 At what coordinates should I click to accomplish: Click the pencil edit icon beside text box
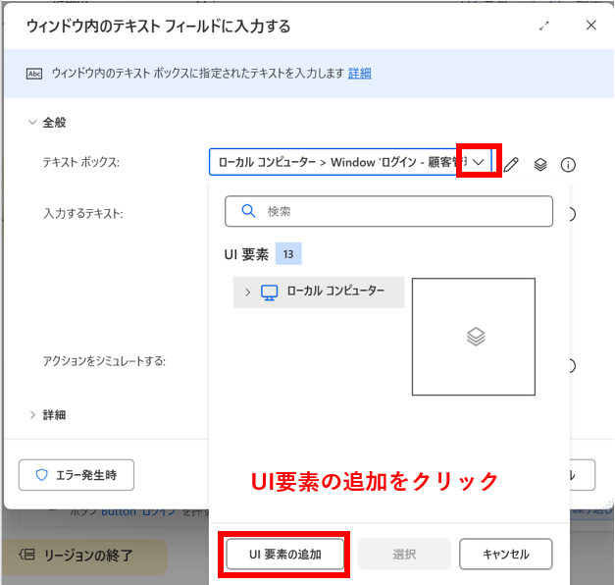click(x=511, y=165)
